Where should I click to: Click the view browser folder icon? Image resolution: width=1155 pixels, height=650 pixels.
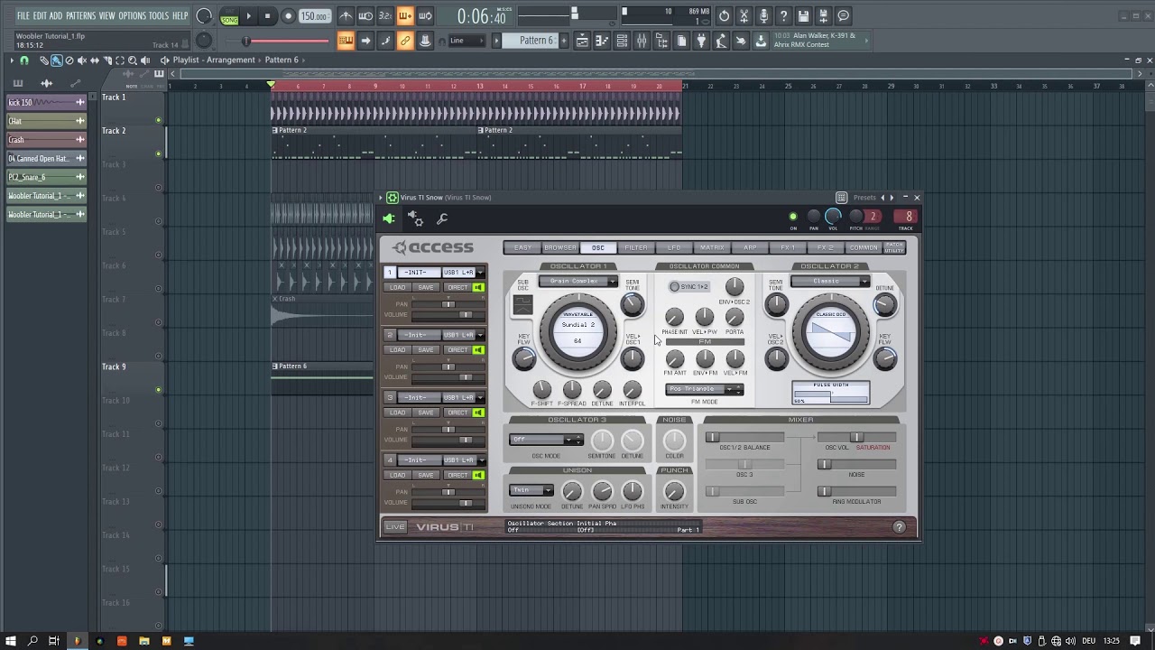(661, 41)
